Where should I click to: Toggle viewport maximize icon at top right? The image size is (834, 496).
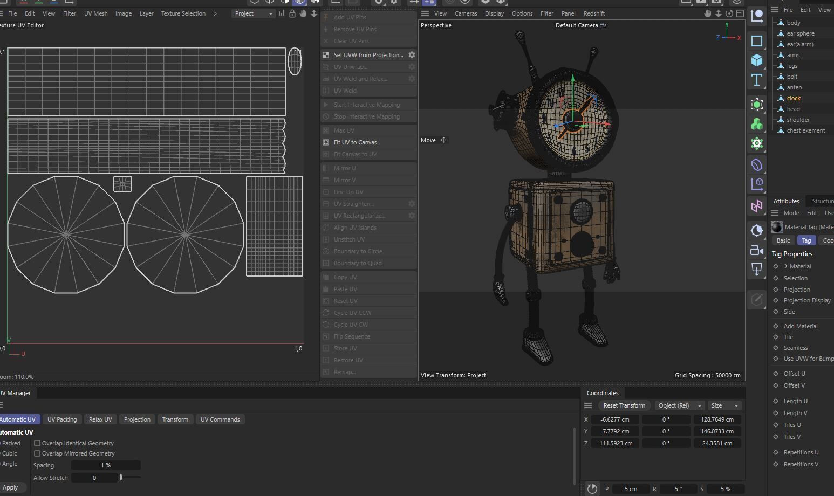pyautogui.click(x=740, y=13)
